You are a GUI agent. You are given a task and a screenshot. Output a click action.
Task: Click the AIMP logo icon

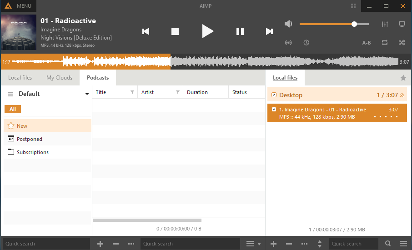pyautogui.click(x=8, y=6)
